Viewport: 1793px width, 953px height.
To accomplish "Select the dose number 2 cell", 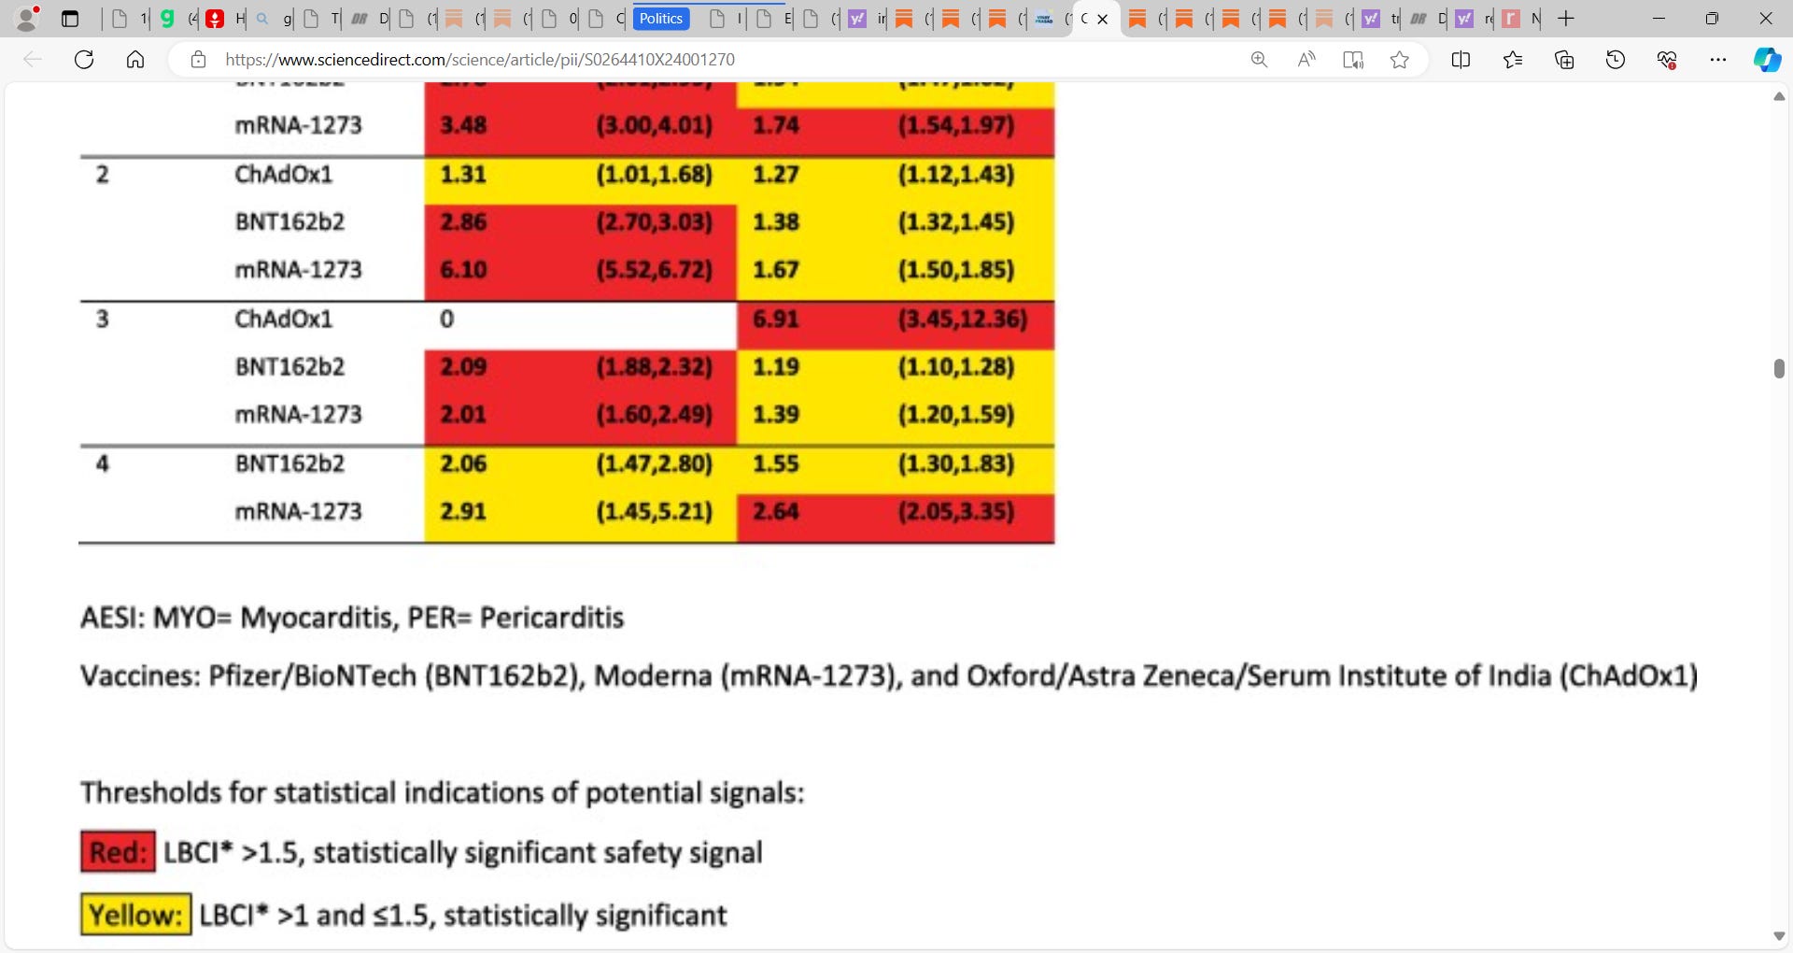I will click(103, 175).
